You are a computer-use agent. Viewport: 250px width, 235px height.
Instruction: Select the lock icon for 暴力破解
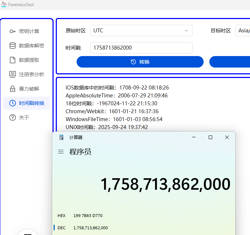pyautogui.click(x=13, y=89)
